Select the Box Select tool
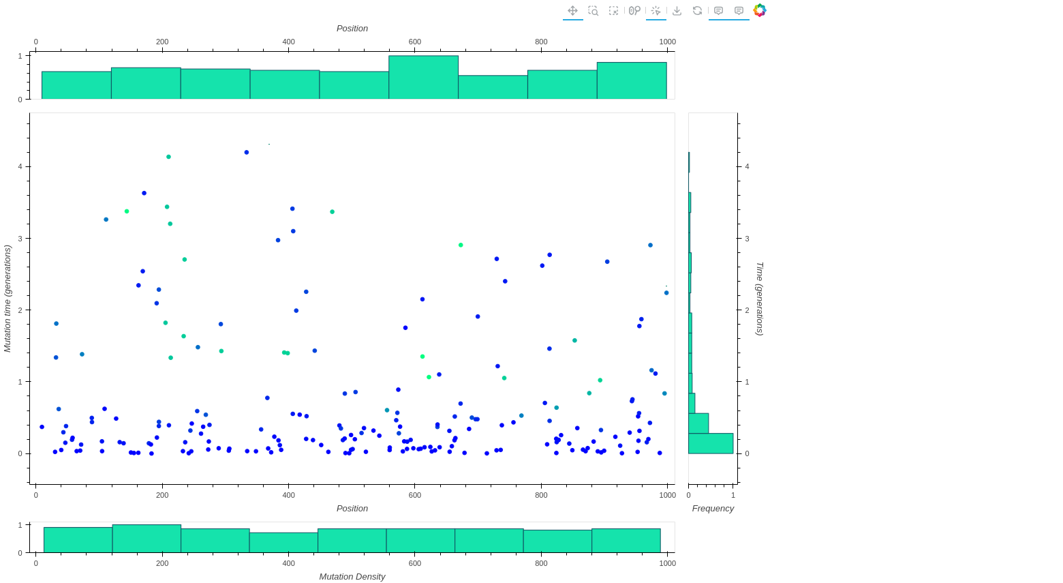The width and height of the screenshot is (1063, 583). (614, 11)
